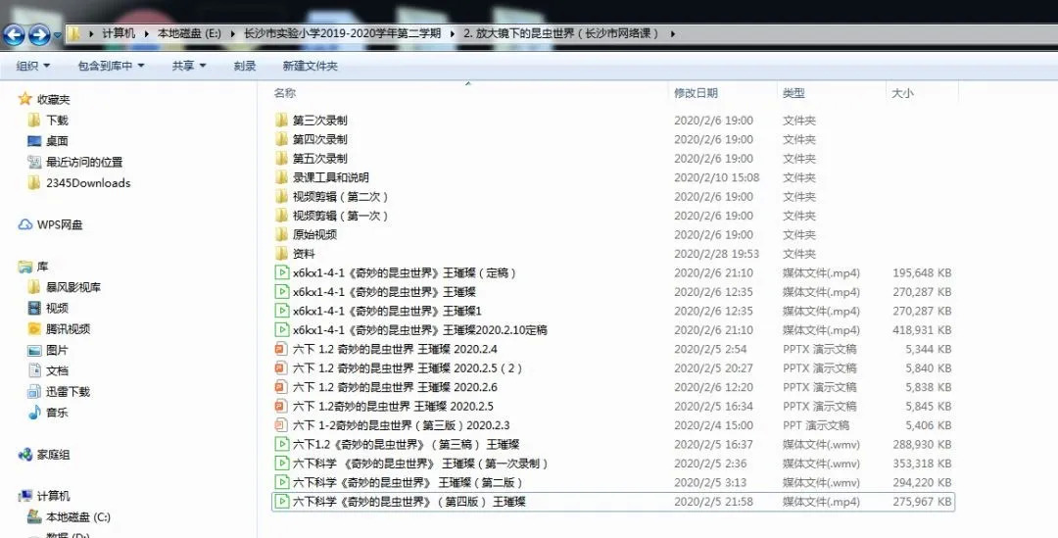Click the 音乐 music library icon
This screenshot has width=1058, height=538.
pyautogui.click(x=34, y=413)
